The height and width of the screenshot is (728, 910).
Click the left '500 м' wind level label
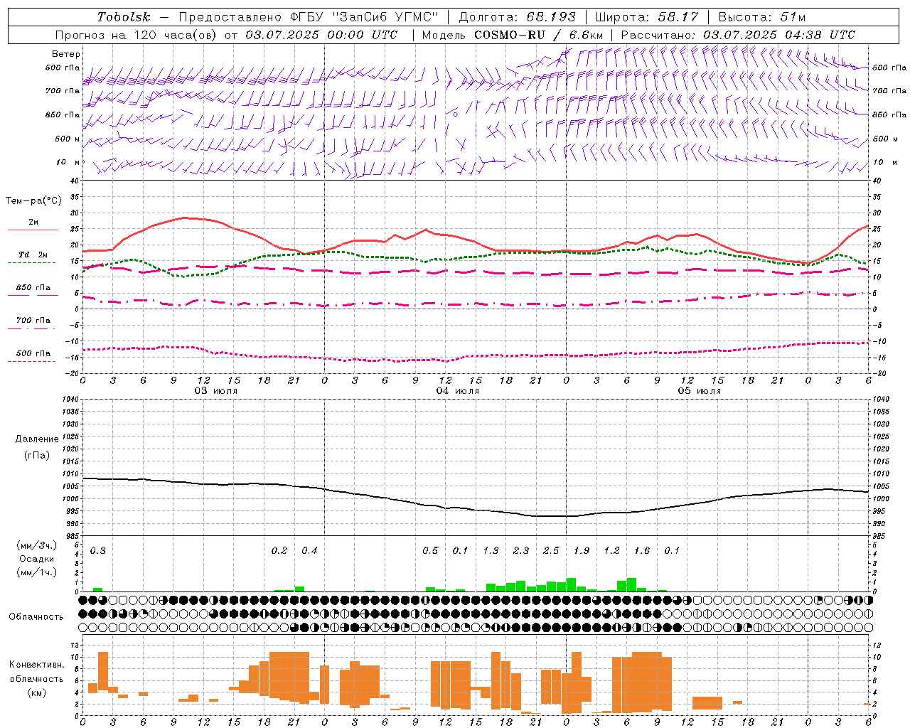tap(68, 139)
